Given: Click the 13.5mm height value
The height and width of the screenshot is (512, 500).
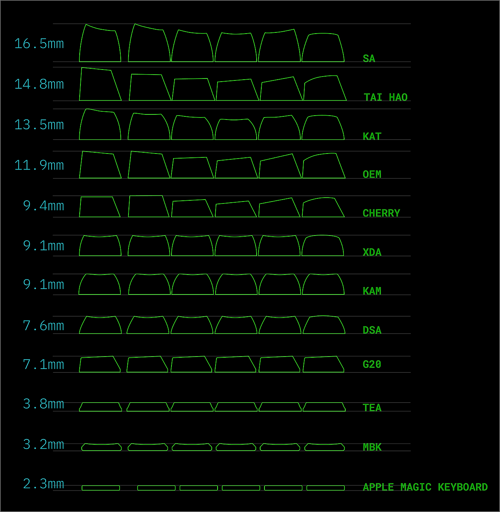Looking at the screenshot, I should tap(39, 125).
